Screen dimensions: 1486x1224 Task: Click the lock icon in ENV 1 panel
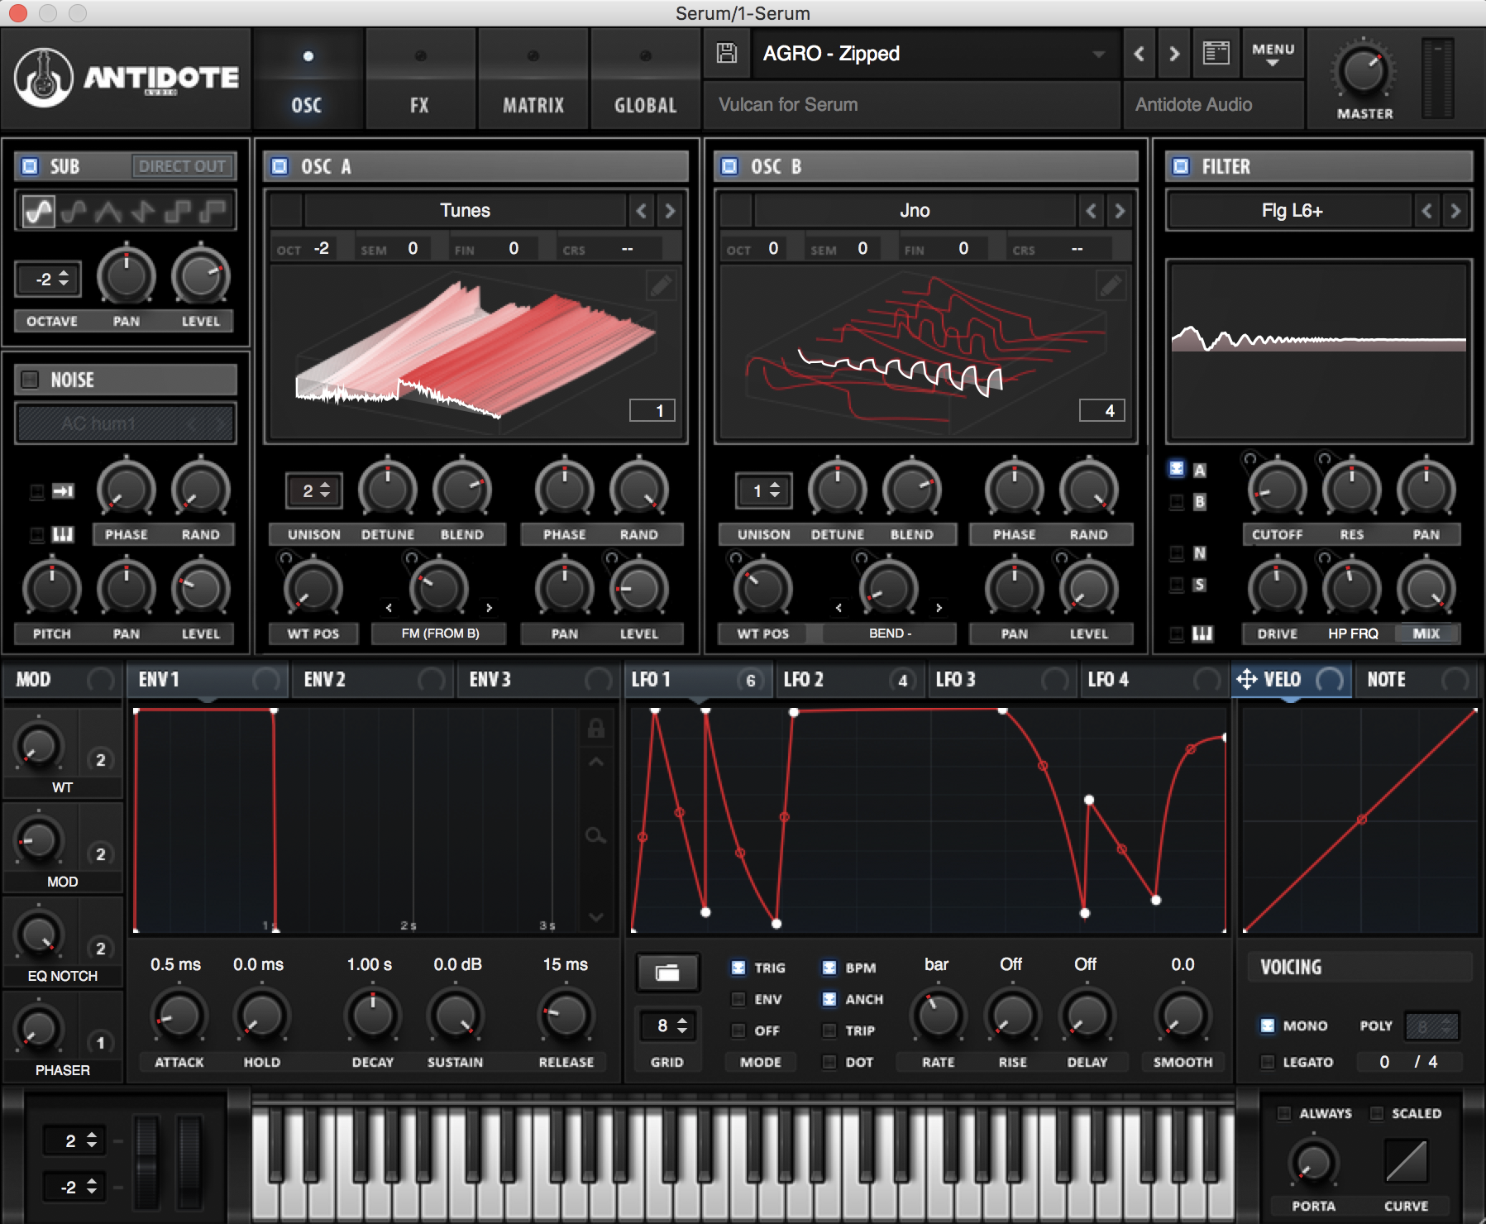pos(597,729)
